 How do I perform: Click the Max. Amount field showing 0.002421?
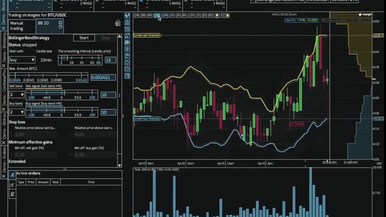(103, 77)
